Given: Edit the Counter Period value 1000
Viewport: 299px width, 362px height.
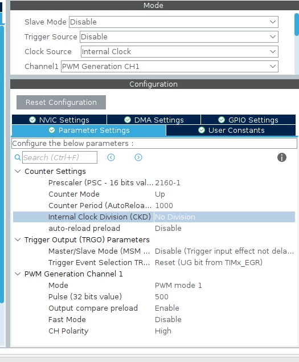Looking at the screenshot, I should coord(164,205).
